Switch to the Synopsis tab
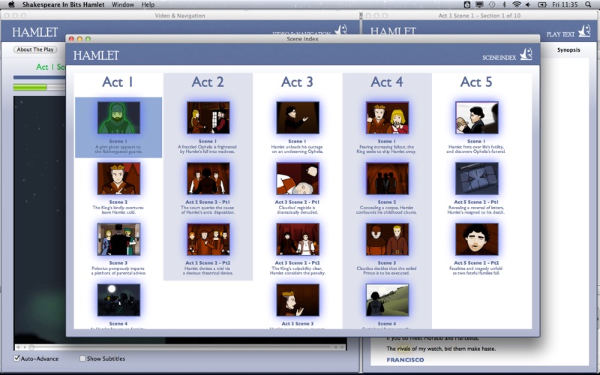Image resolution: width=600 pixels, height=375 pixels. pos(568,49)
